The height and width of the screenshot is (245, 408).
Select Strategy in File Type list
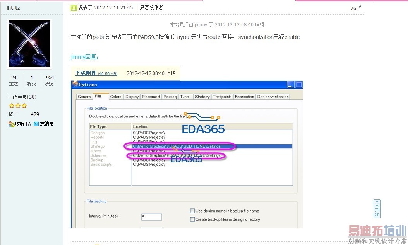point(98,146)
